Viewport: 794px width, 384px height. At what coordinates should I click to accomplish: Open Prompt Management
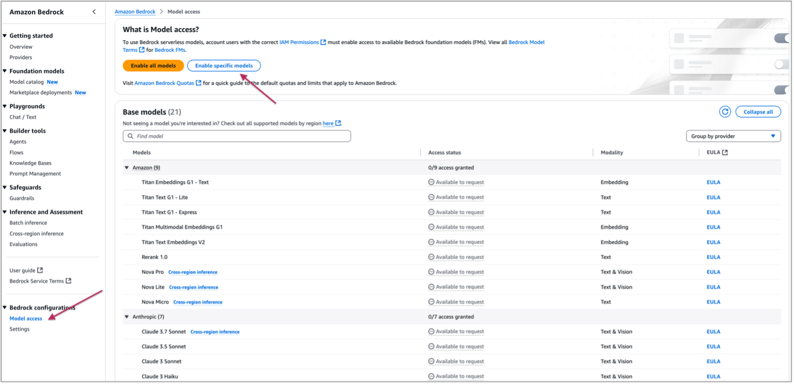[x=35, y=174]
